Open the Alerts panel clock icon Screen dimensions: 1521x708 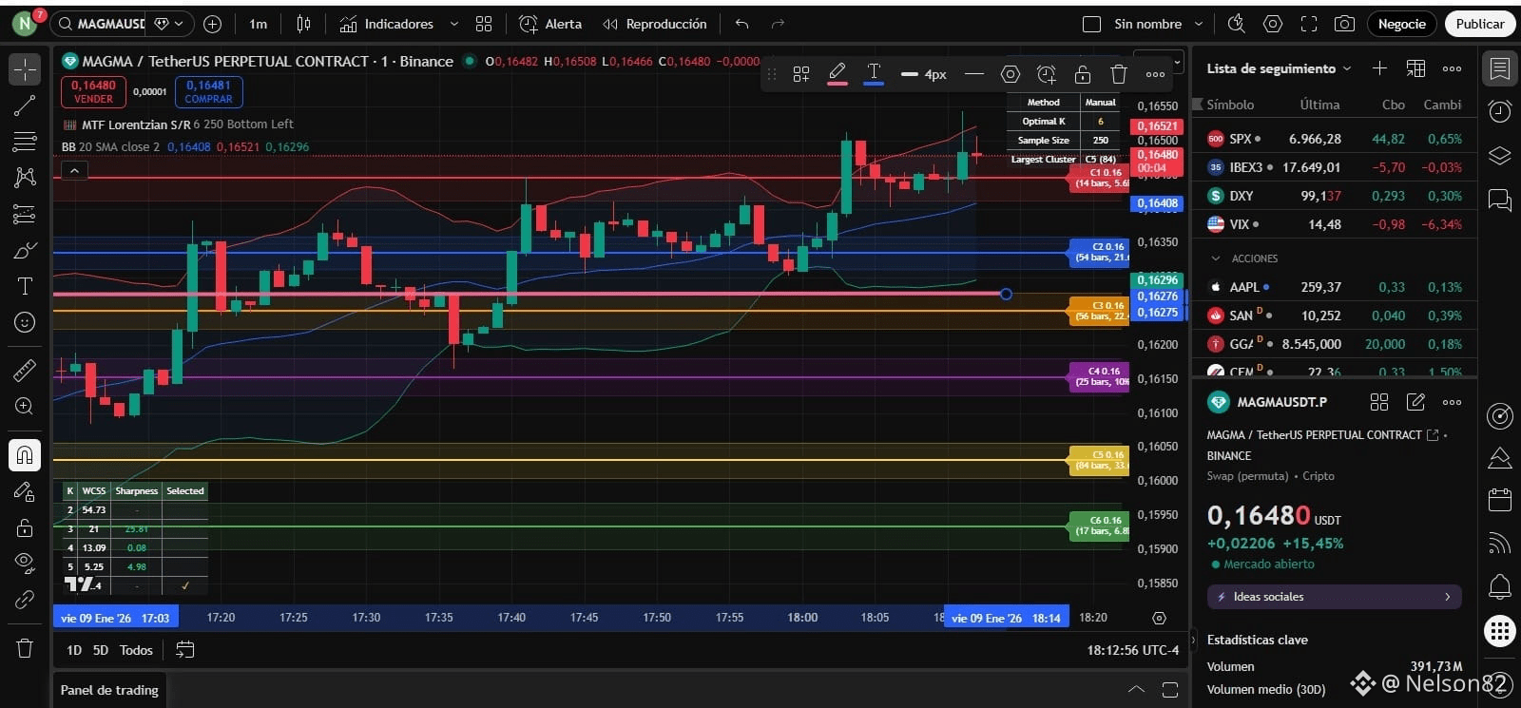(x=1500, y=112)
